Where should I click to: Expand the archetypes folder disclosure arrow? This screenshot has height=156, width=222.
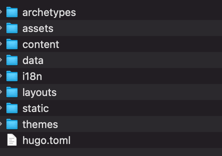coord(1,12)
